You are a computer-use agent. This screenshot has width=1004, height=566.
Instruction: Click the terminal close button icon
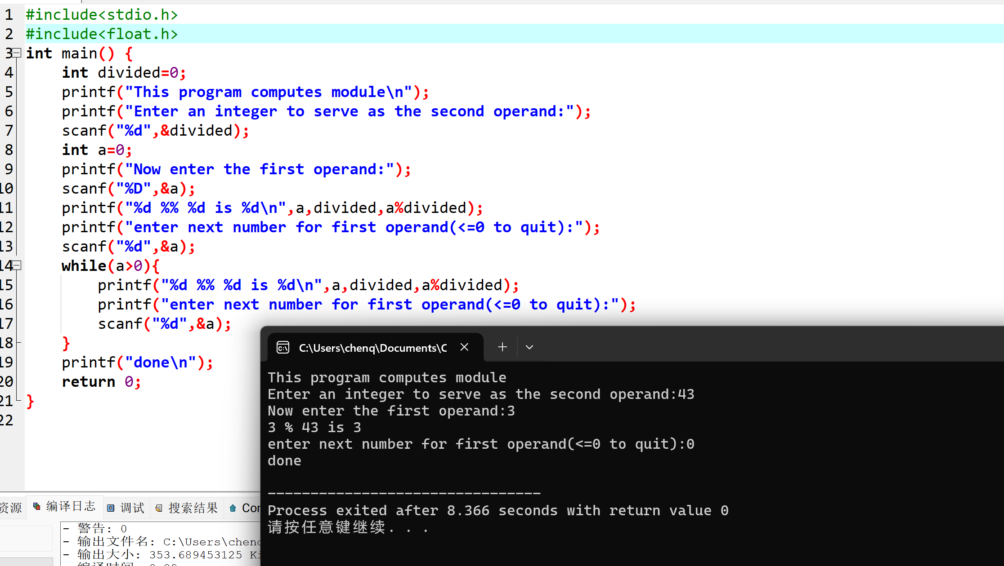pos(465,346)
